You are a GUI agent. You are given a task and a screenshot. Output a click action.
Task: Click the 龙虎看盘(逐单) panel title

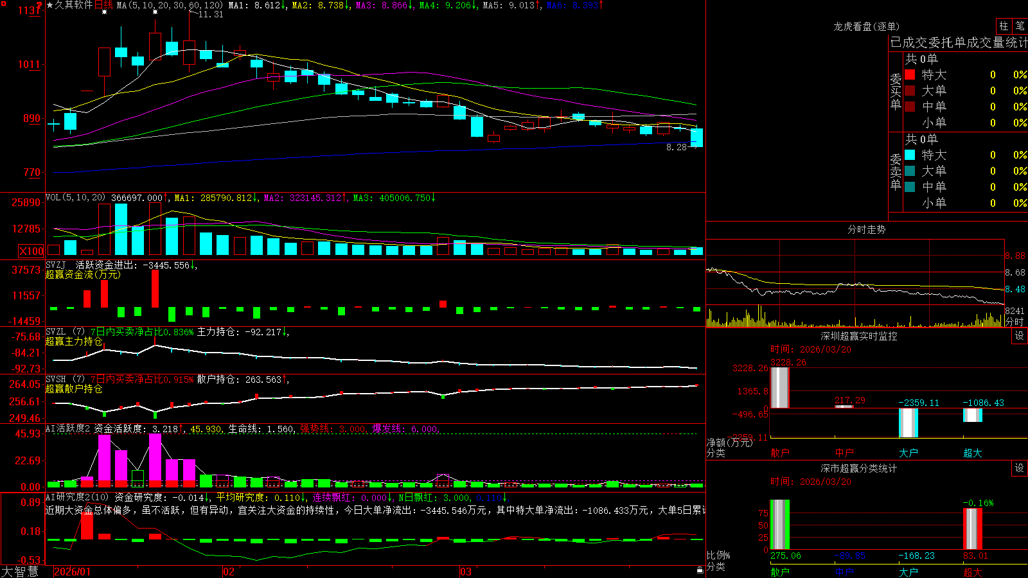(866, 26)
